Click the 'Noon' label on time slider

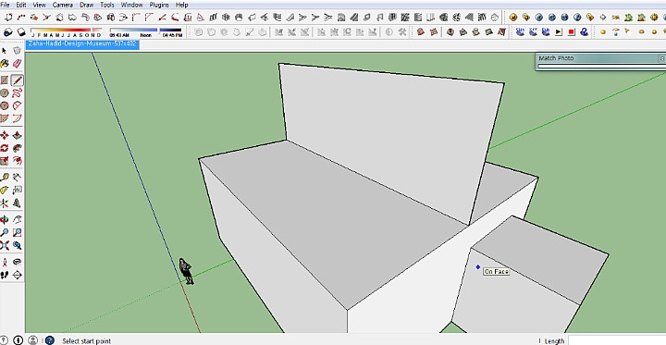pyautogui.click(x=146, y=35)
